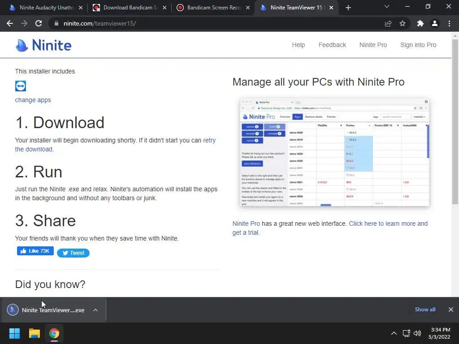Select the Ninite TeamViewer 15 tab

tap(296, 8)
